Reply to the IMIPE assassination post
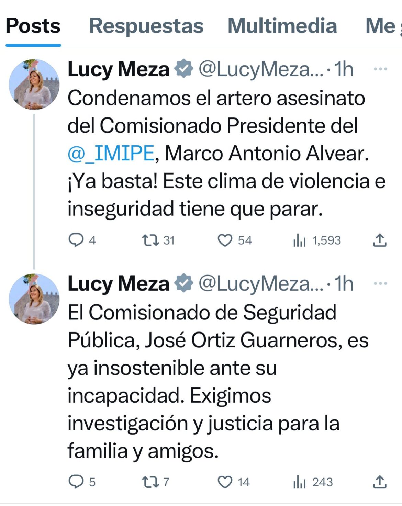402x506 pixels. 76,240
